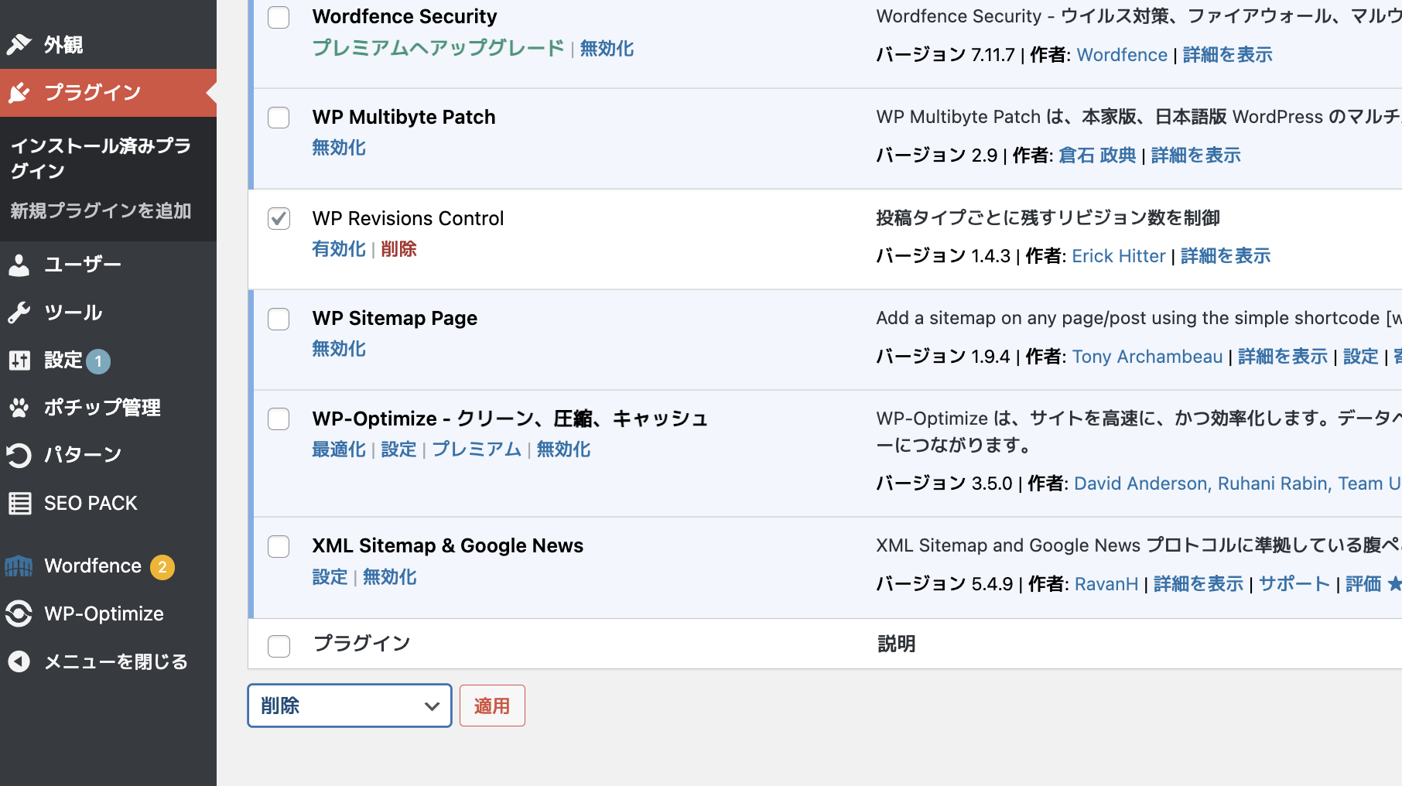
Task: Click the WP-Optimize sidebar icon
Action: click(19, 613)
